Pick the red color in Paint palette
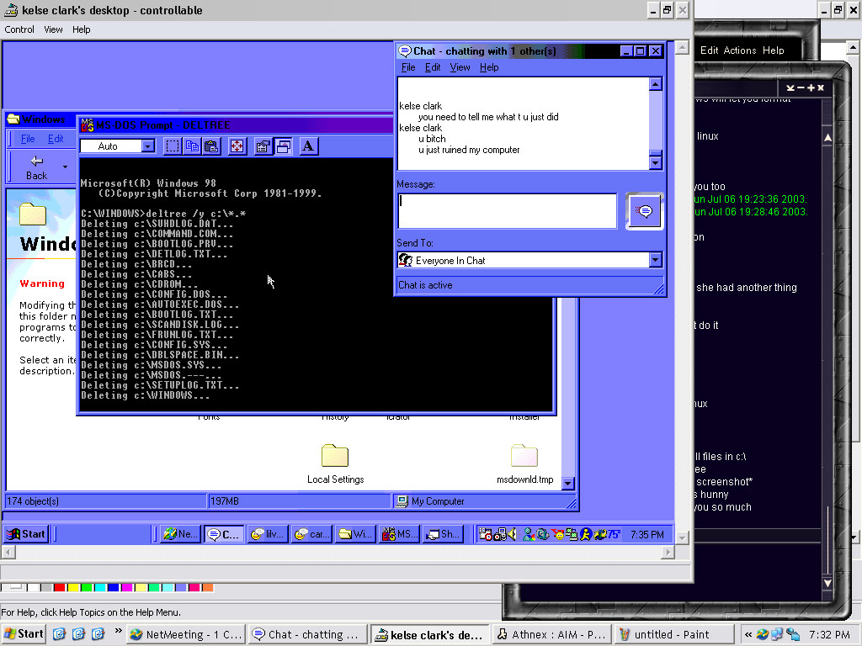This screenshot has height=646, width=862. pyautogui.click(x=60, y=588)
